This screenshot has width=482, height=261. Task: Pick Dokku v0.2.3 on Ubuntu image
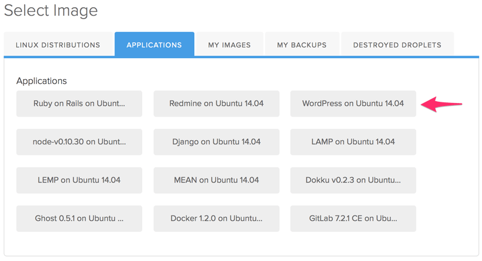click(353, 180)
